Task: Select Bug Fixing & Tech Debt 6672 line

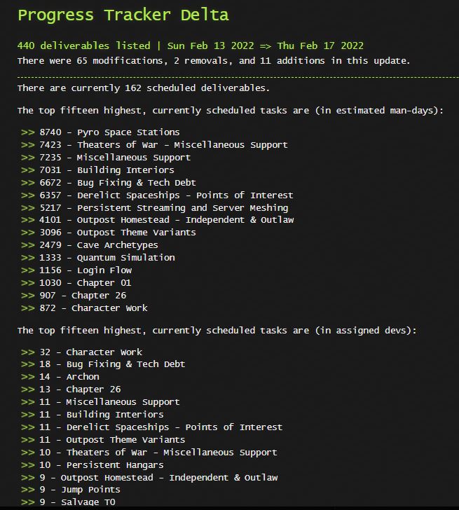Action: point(109,182)
